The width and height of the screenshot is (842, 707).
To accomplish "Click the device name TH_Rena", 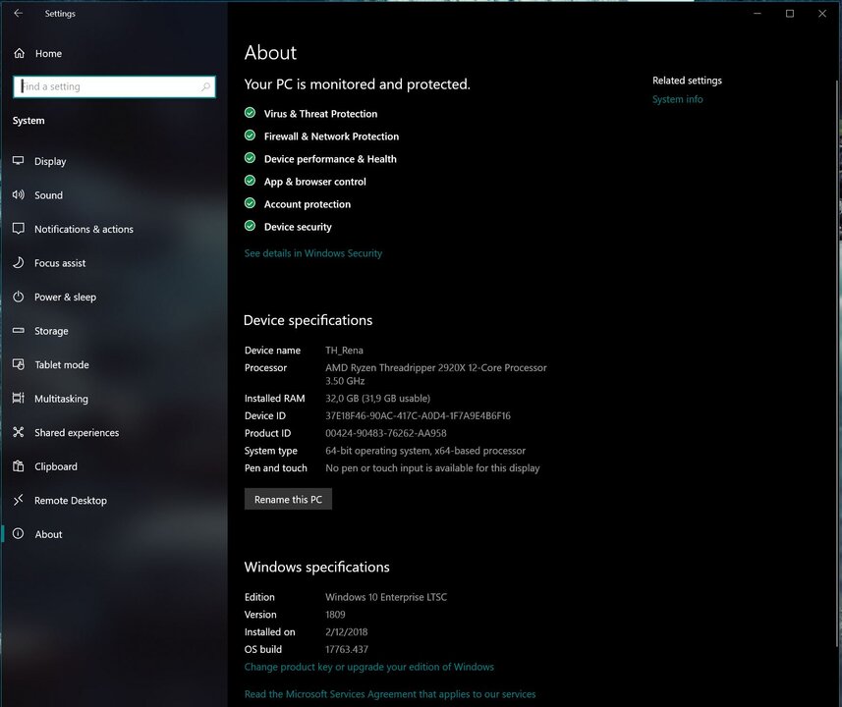I will [344, 350].
